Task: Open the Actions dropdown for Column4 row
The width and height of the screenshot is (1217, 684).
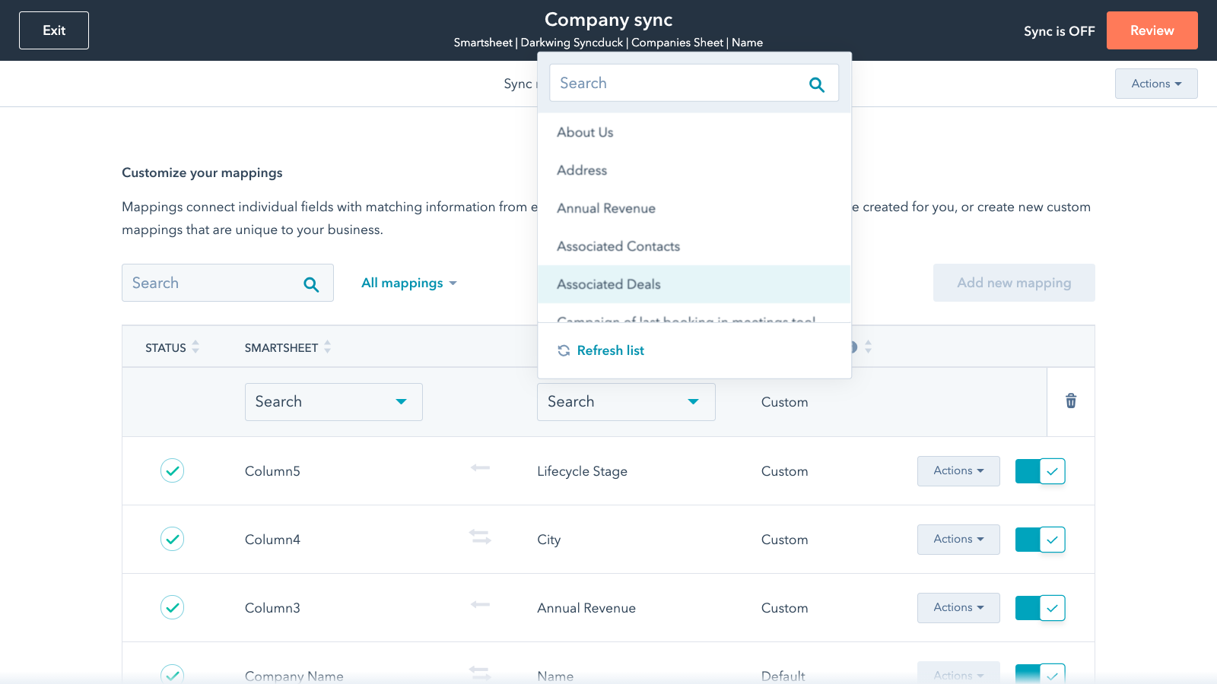Action: click(x=958, y=539)
